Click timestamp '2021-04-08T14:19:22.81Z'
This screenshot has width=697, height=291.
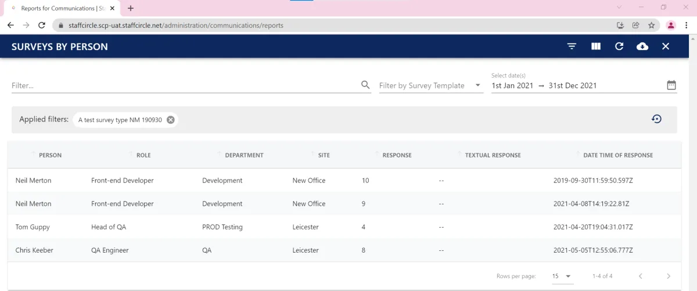pyautogui.click(x=591, y=204)
